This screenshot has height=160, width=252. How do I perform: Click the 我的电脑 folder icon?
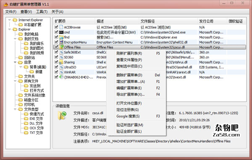tap(21, 34)
